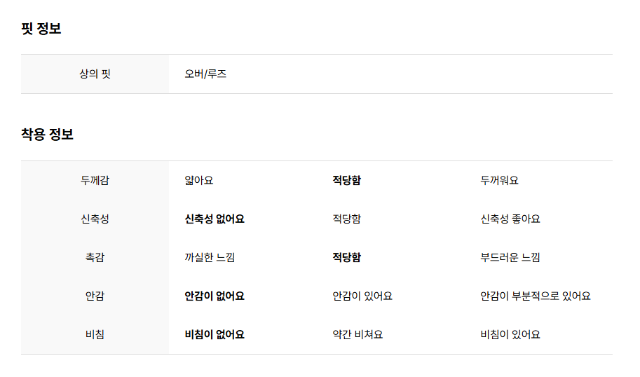Choose the 부드러운 느낌 texture option

coord(510,257)
